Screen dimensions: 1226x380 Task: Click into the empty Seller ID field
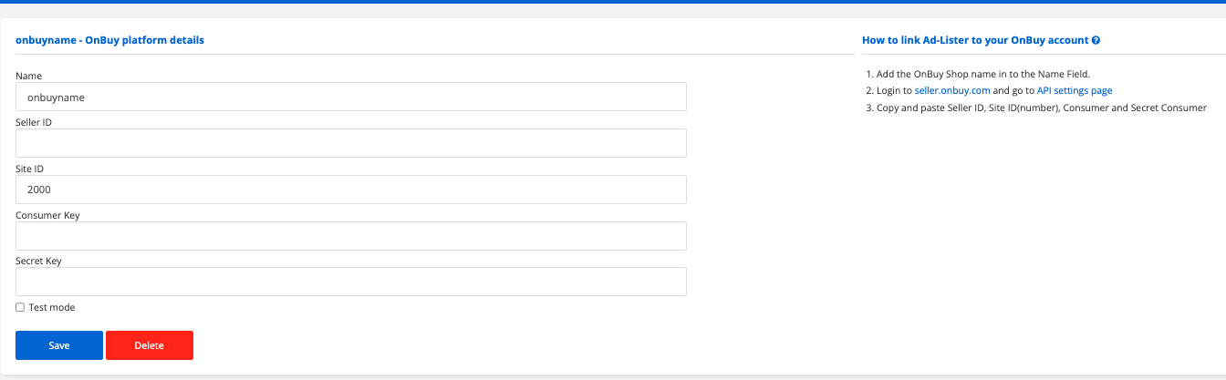point(351,143)
